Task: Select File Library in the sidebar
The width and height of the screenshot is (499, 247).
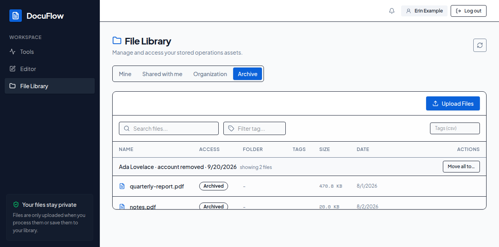Action: [x=50, y=86]
